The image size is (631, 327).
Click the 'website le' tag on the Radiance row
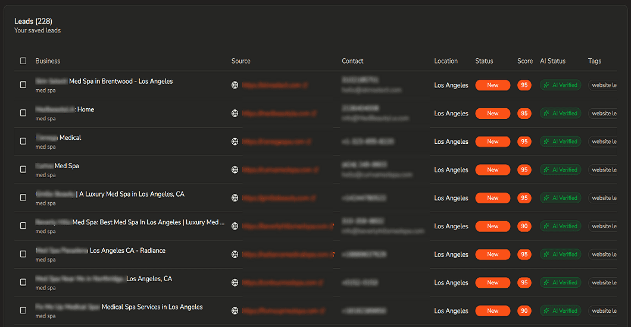pos(603,254)
